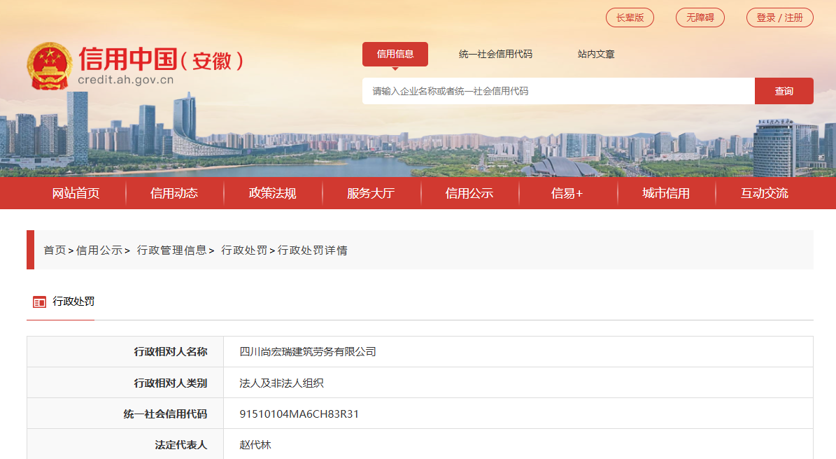Click the red administrative penalty section icon
This screenshot has width=836, height=459.
point(39,302)
